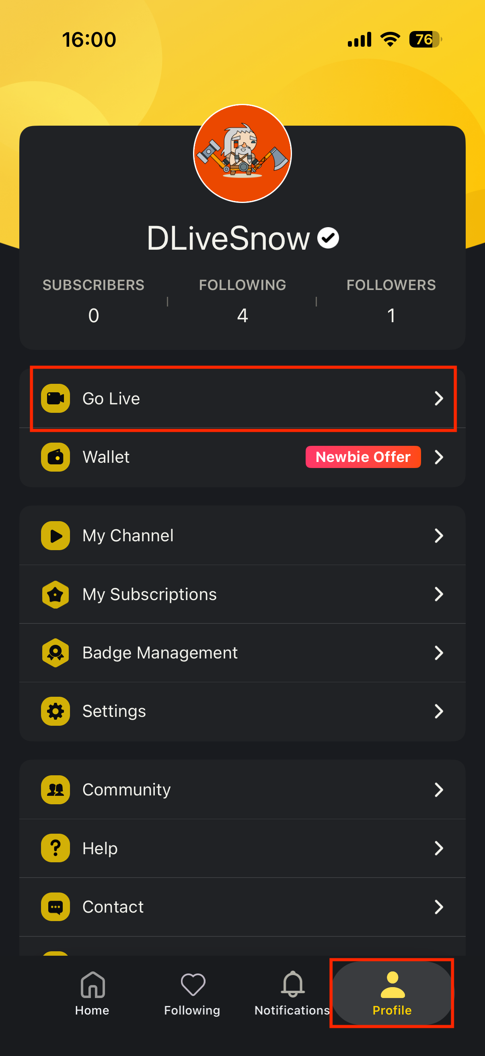Tap the Community people icon
The image size is (485, 1056).
coord(55,789)
